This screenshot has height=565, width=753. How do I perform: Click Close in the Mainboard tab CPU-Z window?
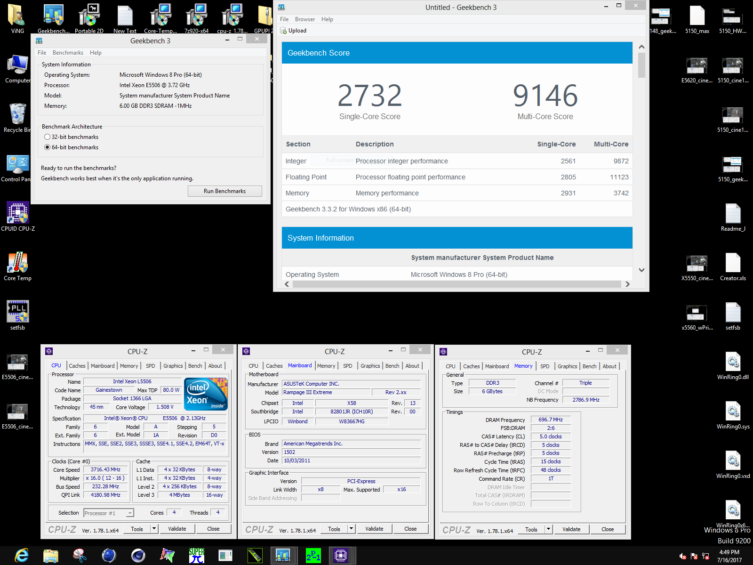tap(410, 529)
